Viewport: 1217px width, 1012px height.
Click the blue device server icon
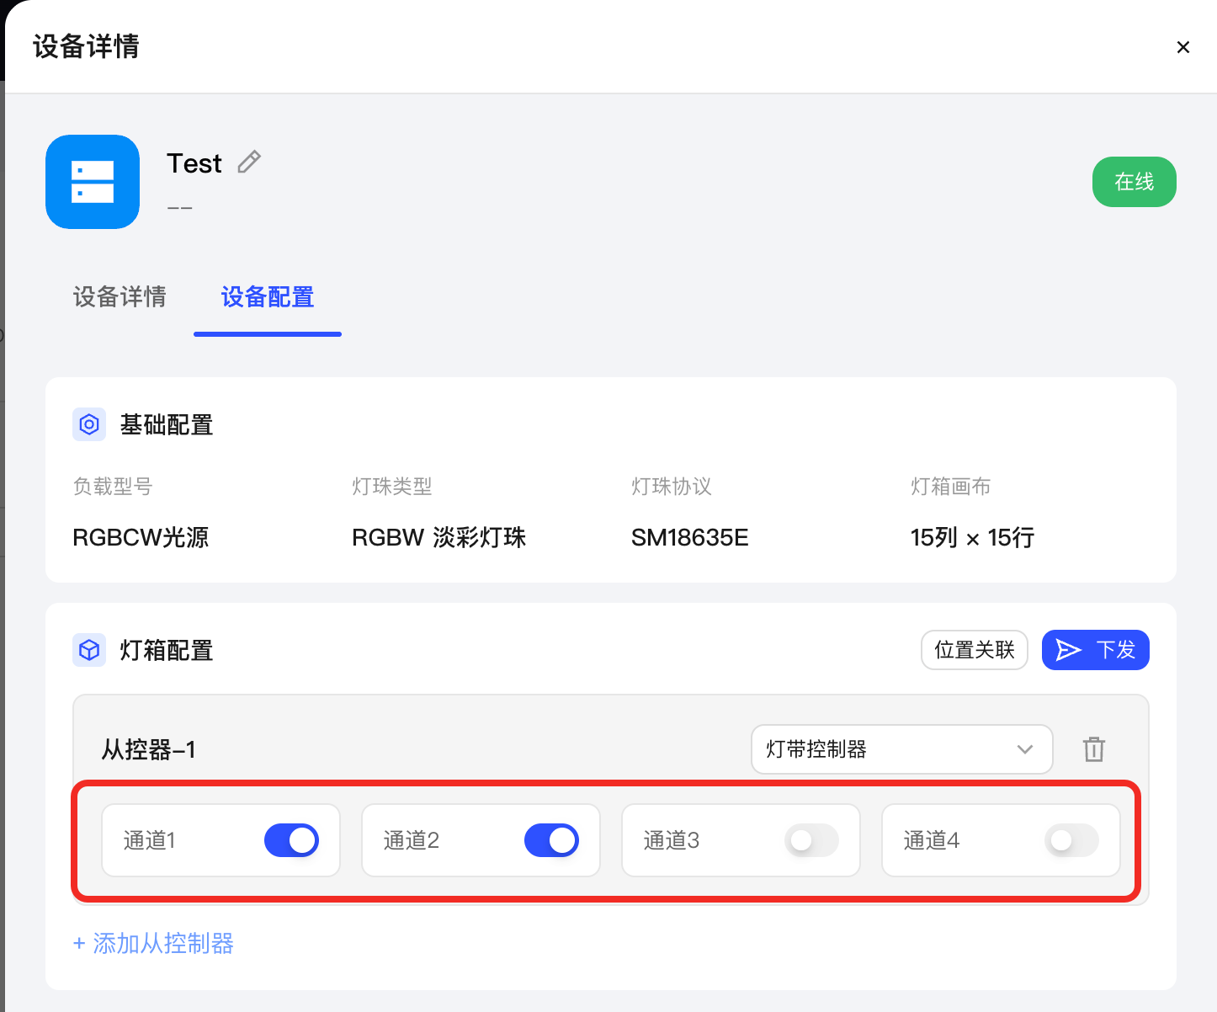pos(93,182)
